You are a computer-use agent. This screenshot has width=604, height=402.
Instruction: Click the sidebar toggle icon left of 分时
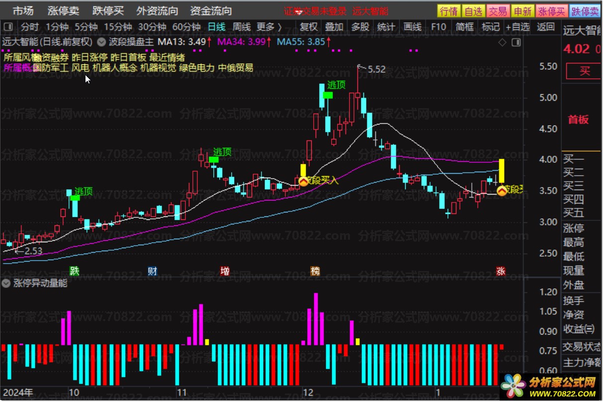pyautogui.click(x=8, y=27)
